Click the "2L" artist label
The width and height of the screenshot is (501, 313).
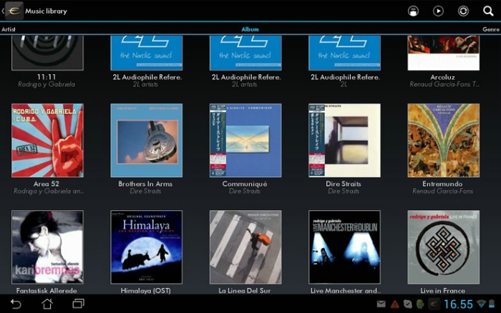pyautogui.click(x=344, y=84)
